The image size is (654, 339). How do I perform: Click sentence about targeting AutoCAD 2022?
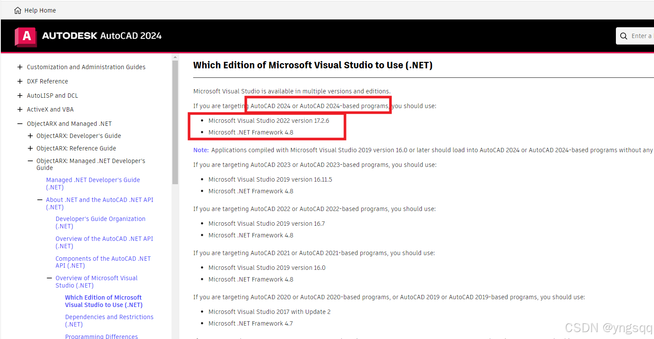314,209
